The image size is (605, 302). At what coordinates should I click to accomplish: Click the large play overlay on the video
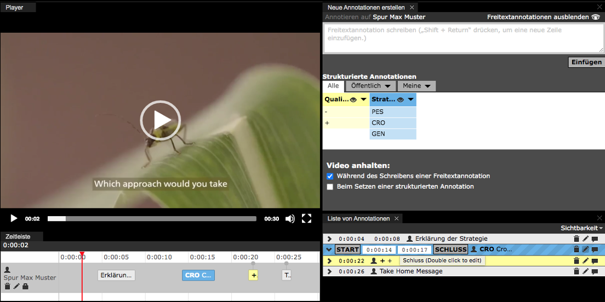[x=159, y=120]
